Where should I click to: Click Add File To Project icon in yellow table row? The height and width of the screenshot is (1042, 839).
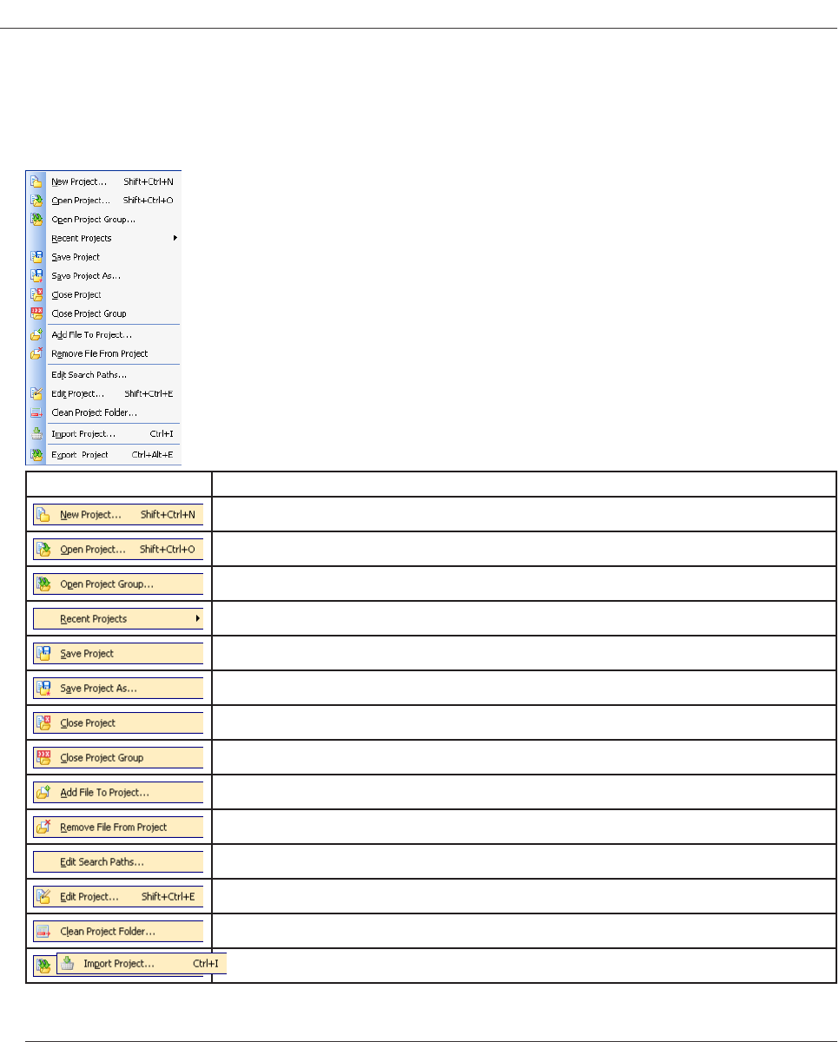pos(43,793)
